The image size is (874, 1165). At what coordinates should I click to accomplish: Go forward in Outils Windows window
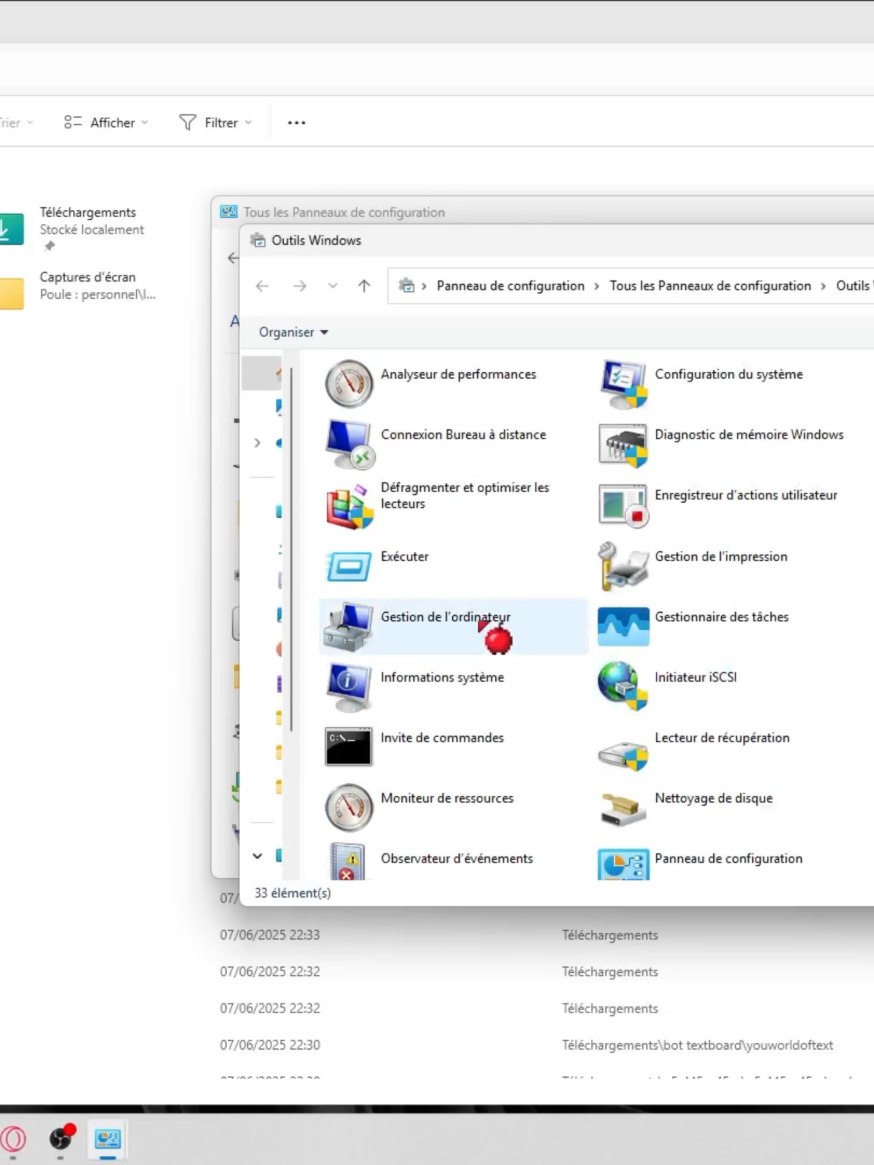299,285
